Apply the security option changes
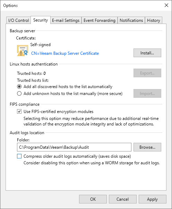172x209 pixels. [152, 199]
